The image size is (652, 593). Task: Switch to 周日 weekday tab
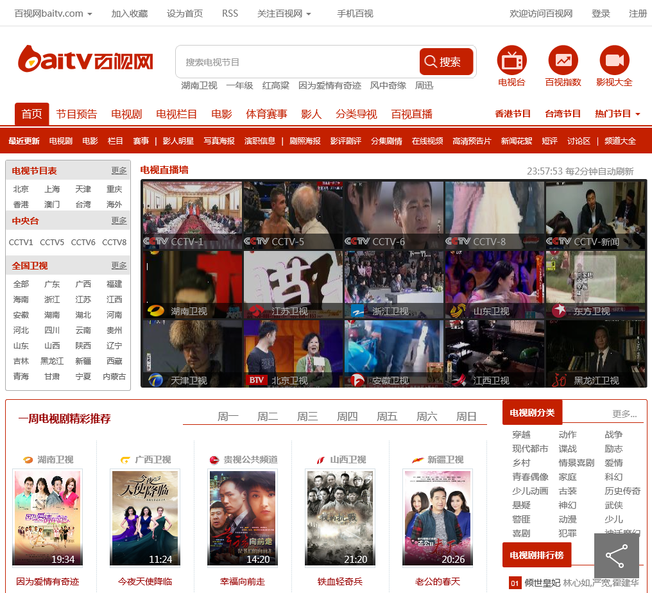[x=466, y=417]
